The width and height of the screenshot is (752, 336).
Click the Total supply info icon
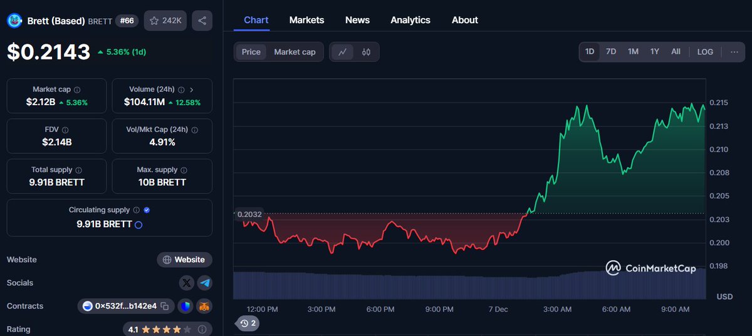point(78,170)
